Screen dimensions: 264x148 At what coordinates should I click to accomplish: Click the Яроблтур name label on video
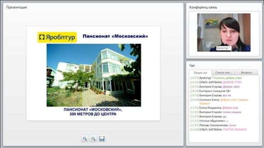coord(224,48)
